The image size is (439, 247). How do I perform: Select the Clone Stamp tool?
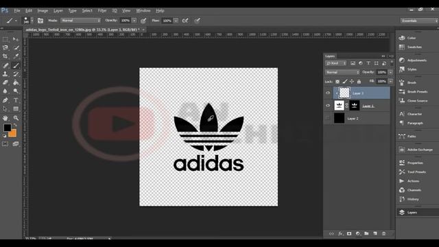click(x=5, y=74)
